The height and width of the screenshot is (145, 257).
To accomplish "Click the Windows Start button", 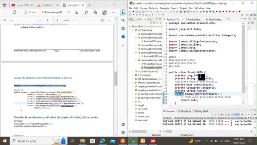I will tap(5, 141).
